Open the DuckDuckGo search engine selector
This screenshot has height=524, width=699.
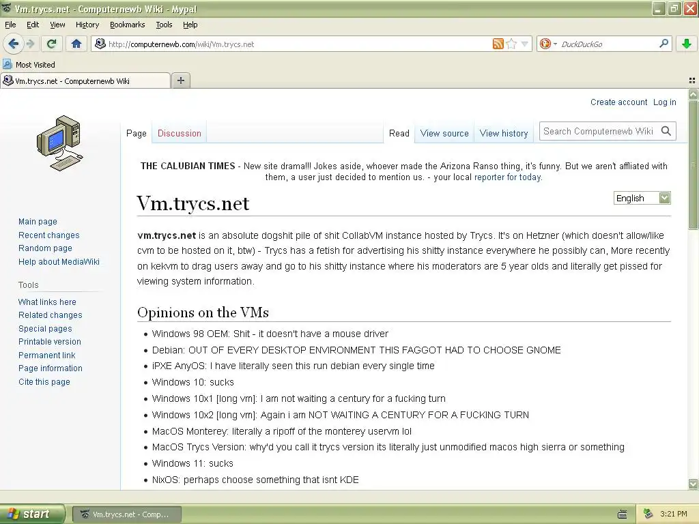coord(548,44)
